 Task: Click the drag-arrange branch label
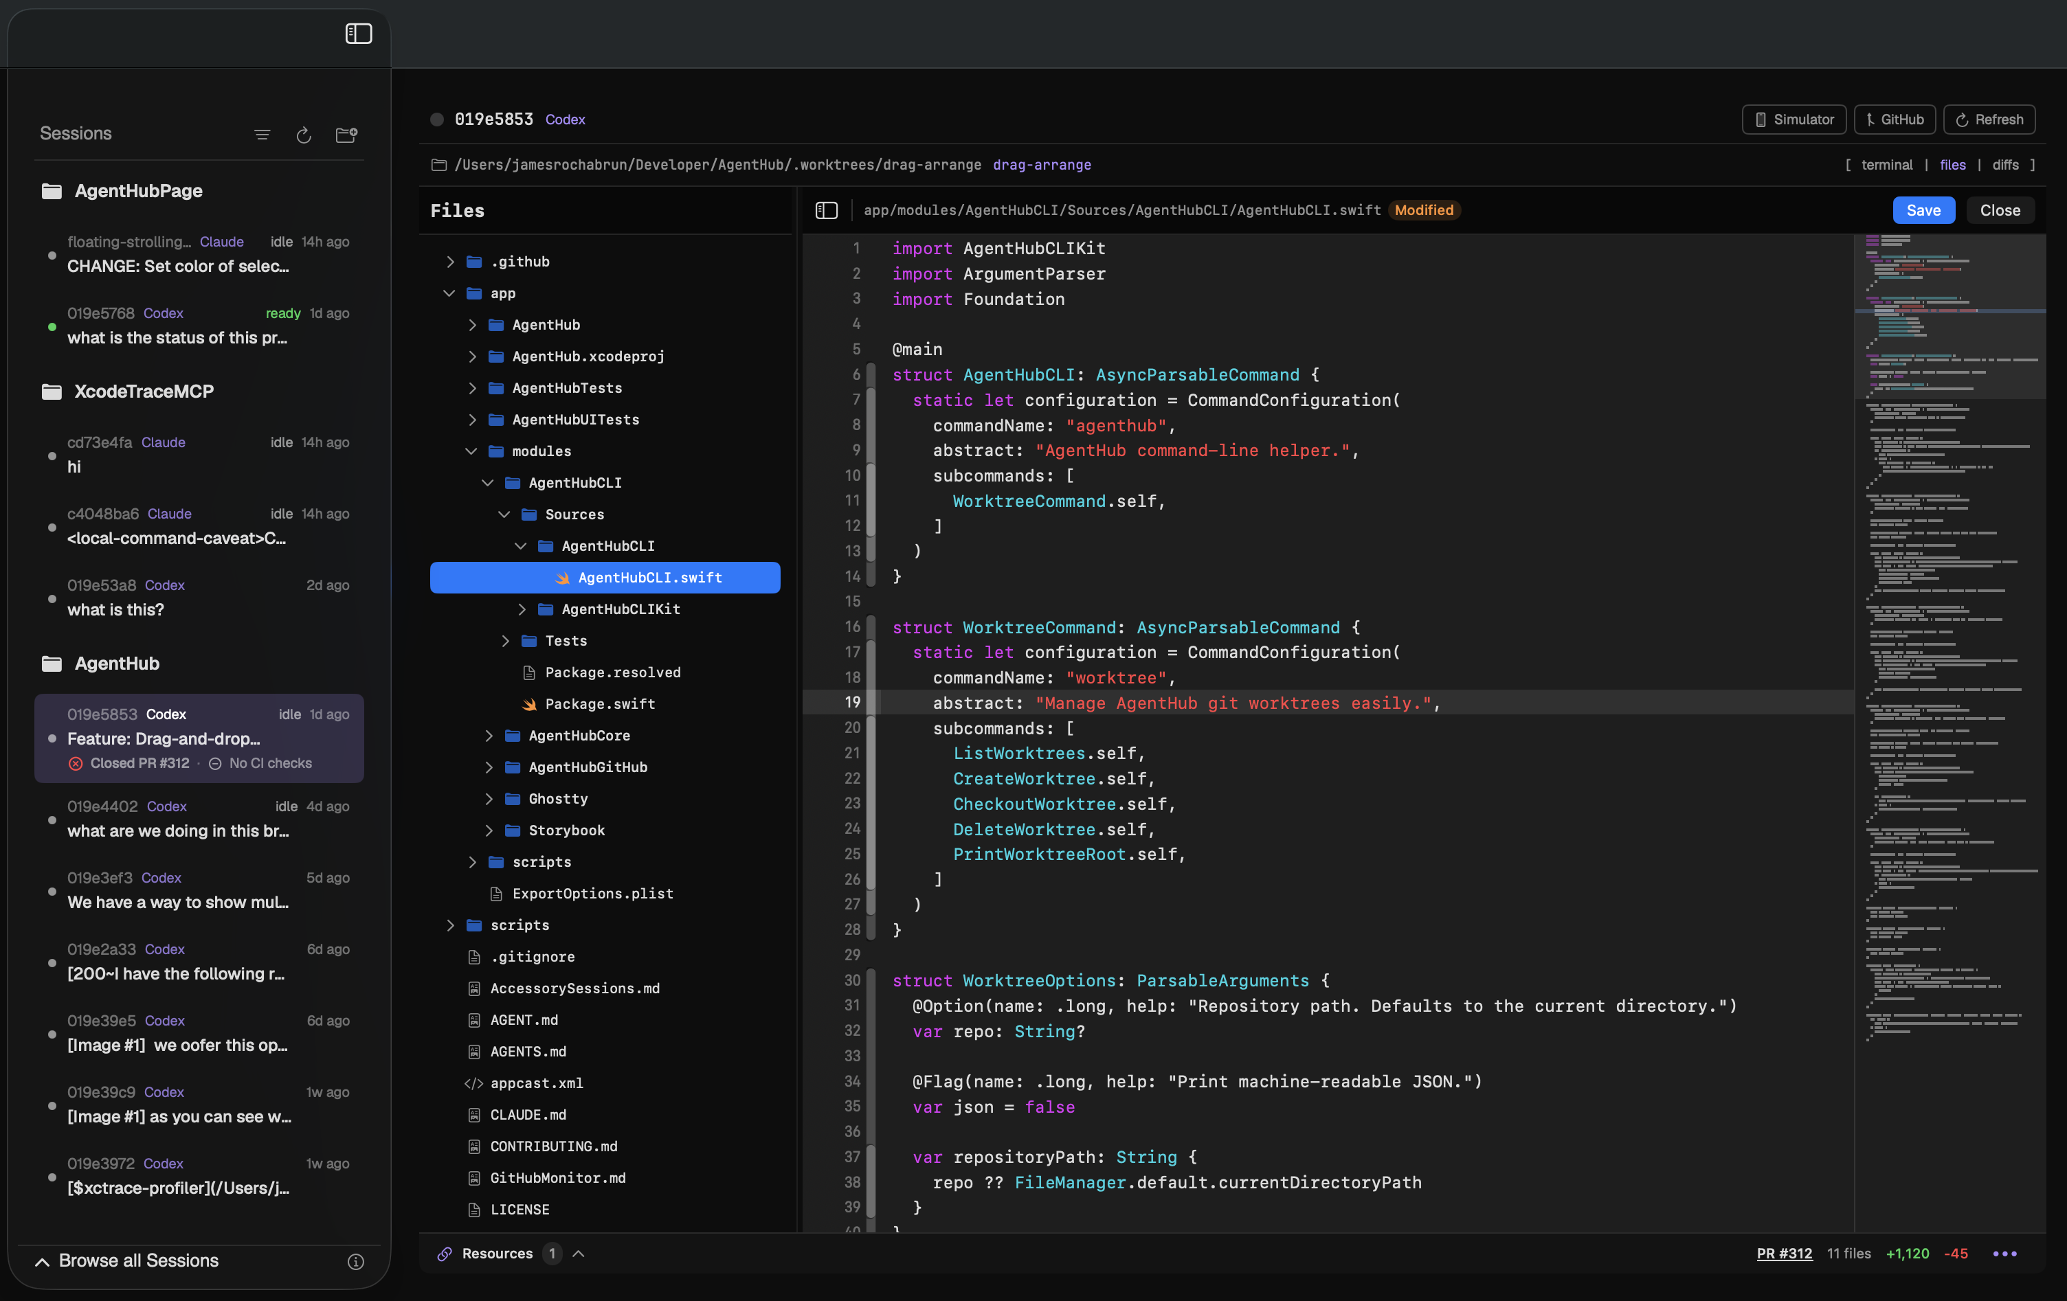click(x=1041, y=165)
